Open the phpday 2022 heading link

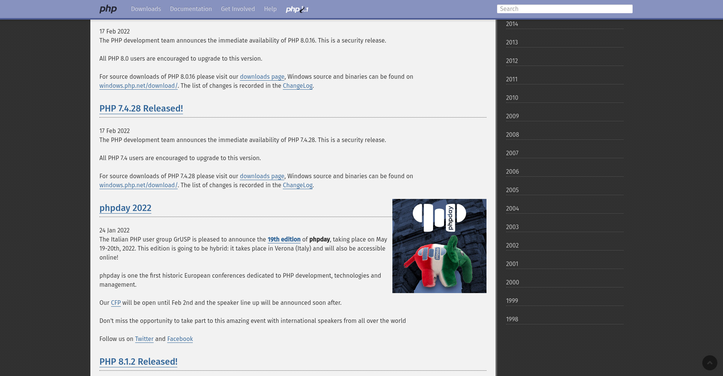pos(125,208)
